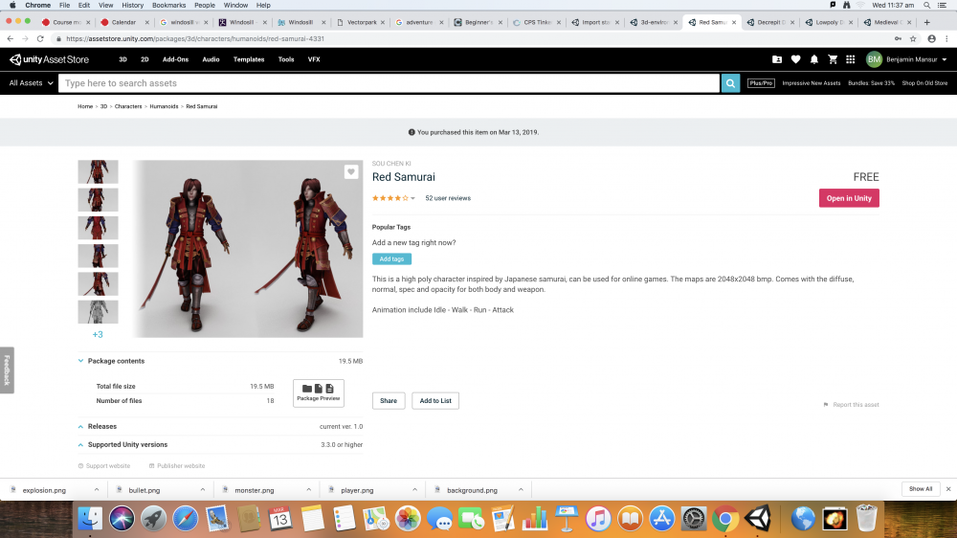This screenshot has width=957, height=538.
Task: Expand the star rating dropdown arrow
Action: [x=412, y=198]
